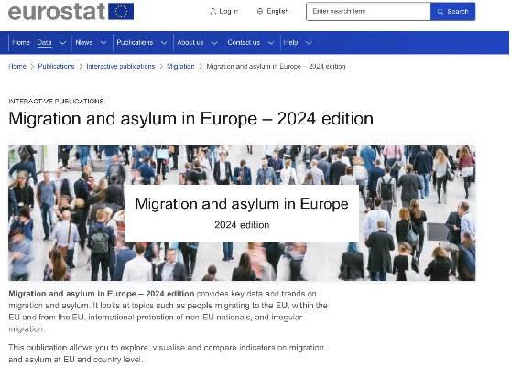Viewport: 511px width, 366px height.
Task: Click the Migration and asylum banner image
Action: 242,213
